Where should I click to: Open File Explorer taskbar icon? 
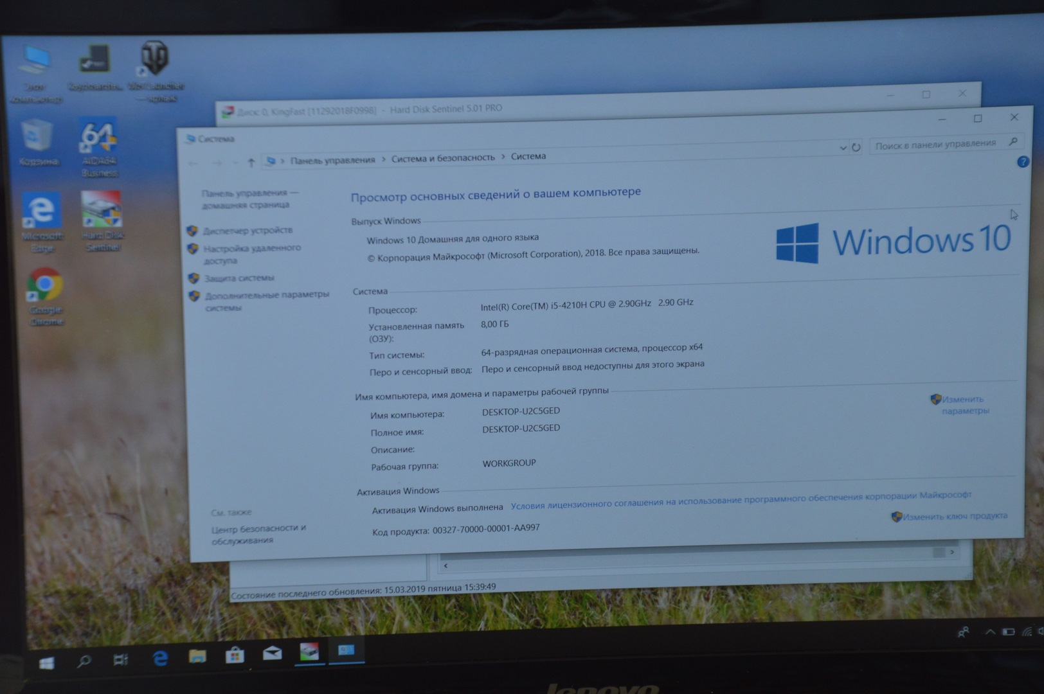click(x=197, y=656)
